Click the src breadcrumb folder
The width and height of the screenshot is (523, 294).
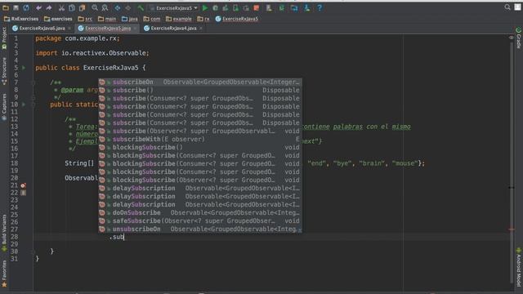[x=85, y=19]
